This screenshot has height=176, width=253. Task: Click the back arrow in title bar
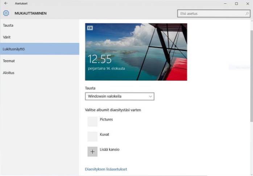pyautogui.click(x=6, y=3)
